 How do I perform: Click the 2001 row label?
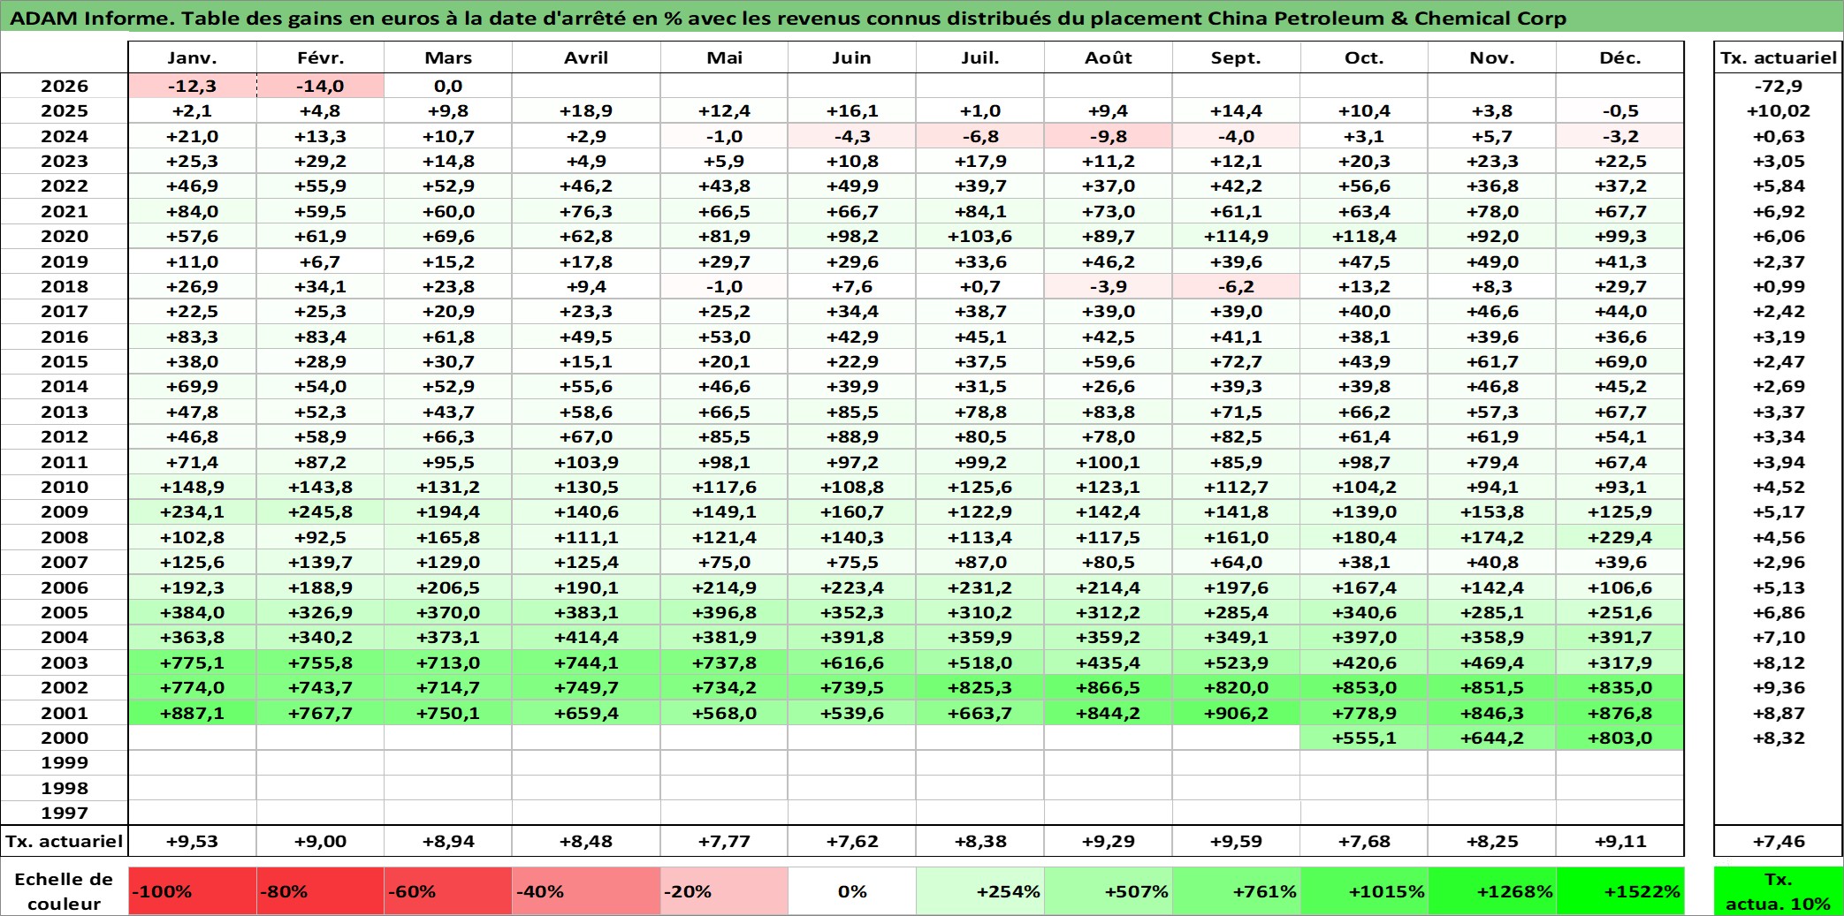pos(65,713)
